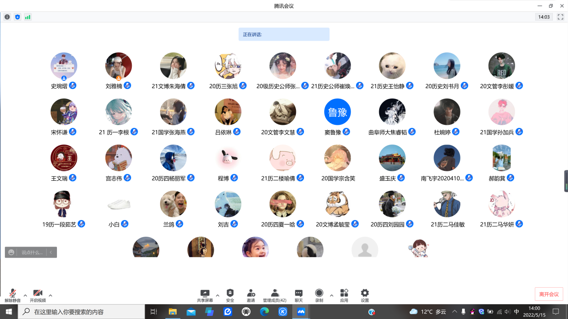Open the 应用 apps icon
This screenshot has height=319, width=568.
[x=344, y=295]
